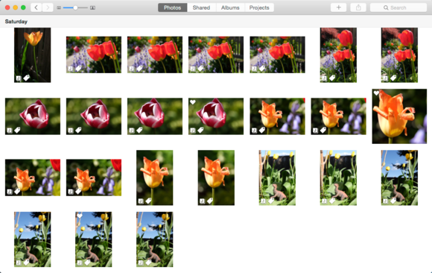The height and width of the screenshot is (273, 432).
Task: Select the favorited dinosaur thumbnail in bottom row
Action: (94, 239)
